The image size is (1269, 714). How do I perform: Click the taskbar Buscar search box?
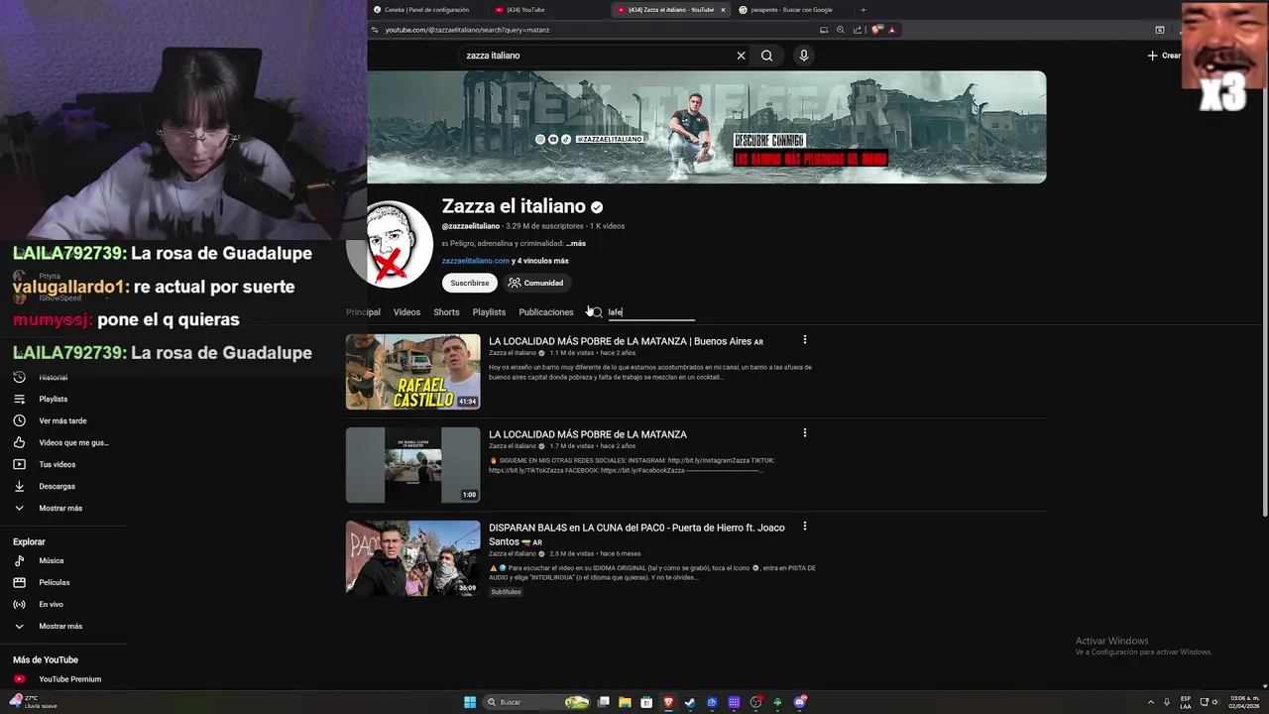point(535,702)
